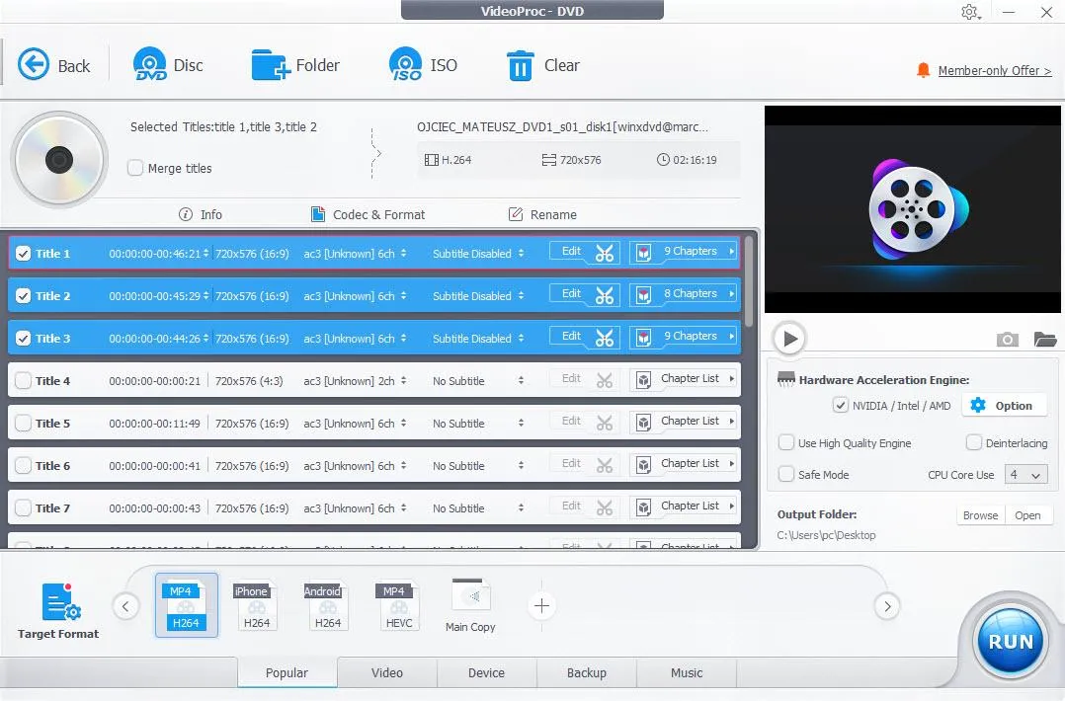Load an ISO image file

click(424, 64)
